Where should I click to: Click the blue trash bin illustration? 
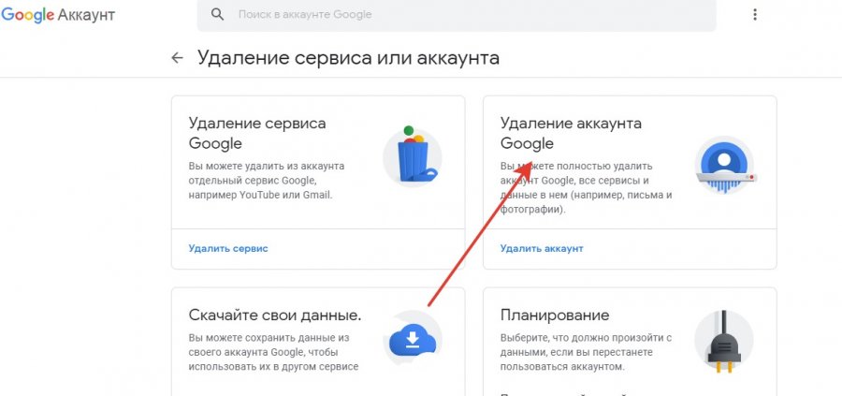point(413,156)
